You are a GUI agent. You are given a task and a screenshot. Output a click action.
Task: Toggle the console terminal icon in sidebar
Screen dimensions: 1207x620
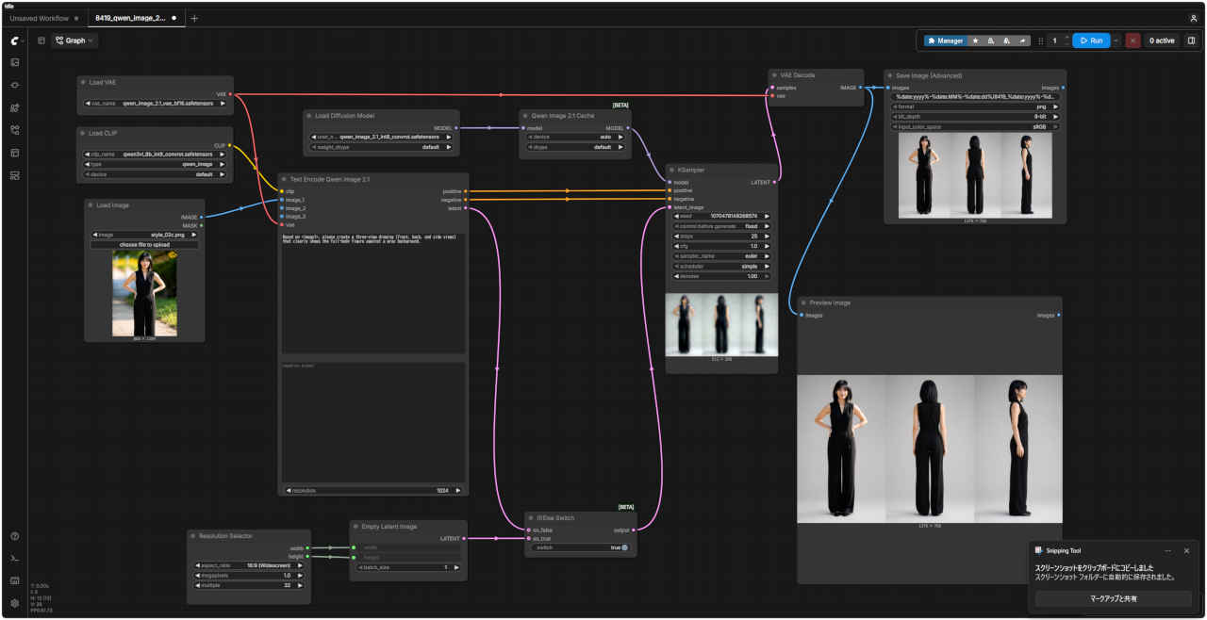pos(15,559)
